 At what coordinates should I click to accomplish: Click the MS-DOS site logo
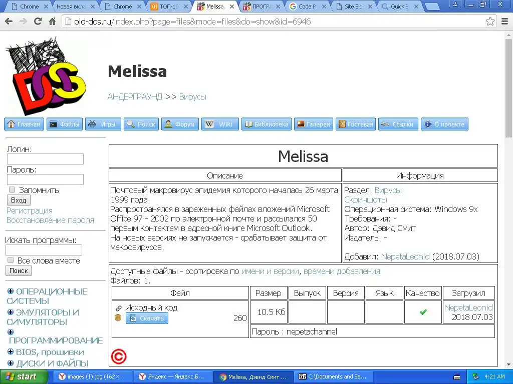click(x=46, y=75)
